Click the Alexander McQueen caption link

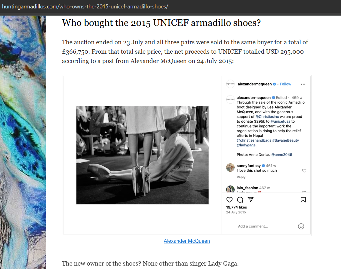[x=187, y=241]
